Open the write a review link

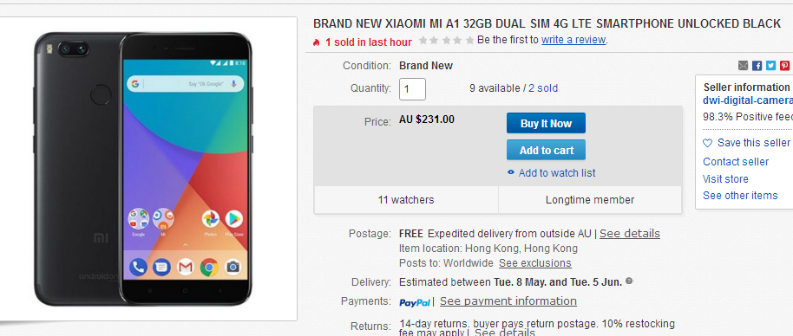coord(573,40)
